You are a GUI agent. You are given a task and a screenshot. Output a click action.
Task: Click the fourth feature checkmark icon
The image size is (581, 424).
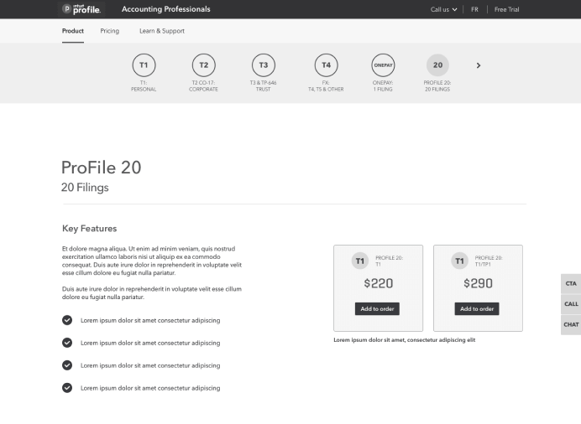[67, 388]
